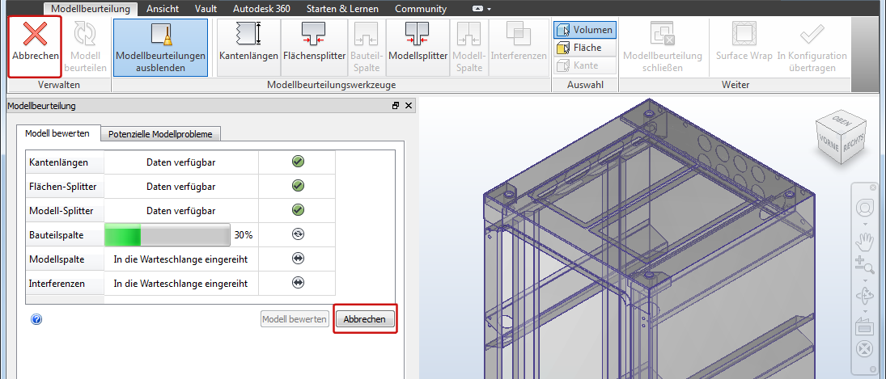The height and width of the screenshot is (379, 886).
Task: Open the Community ribbon tab
Action: 421,8
